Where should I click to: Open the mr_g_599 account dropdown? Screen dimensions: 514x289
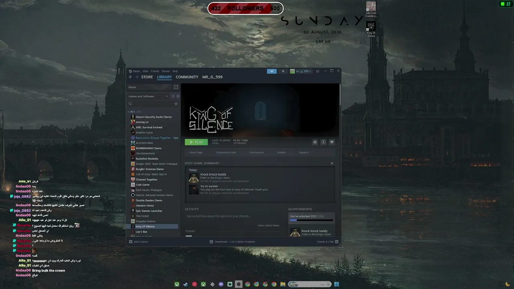[301, 71]
